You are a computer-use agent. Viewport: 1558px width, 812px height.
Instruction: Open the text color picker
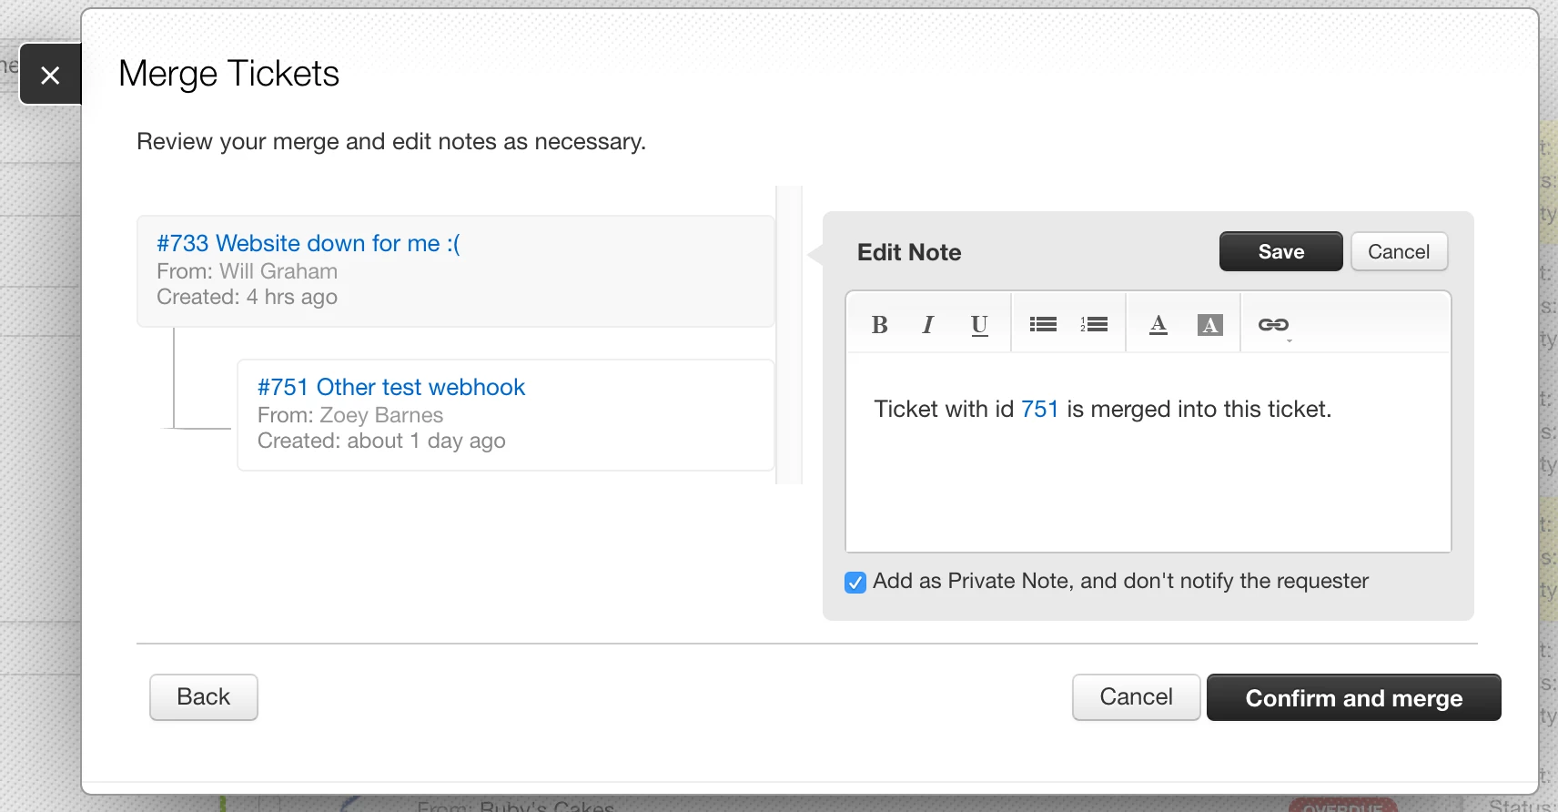1158,325
